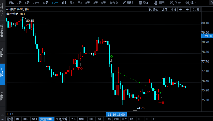
Task: Open the 月K monthly chart
Action: click(80, 3)
